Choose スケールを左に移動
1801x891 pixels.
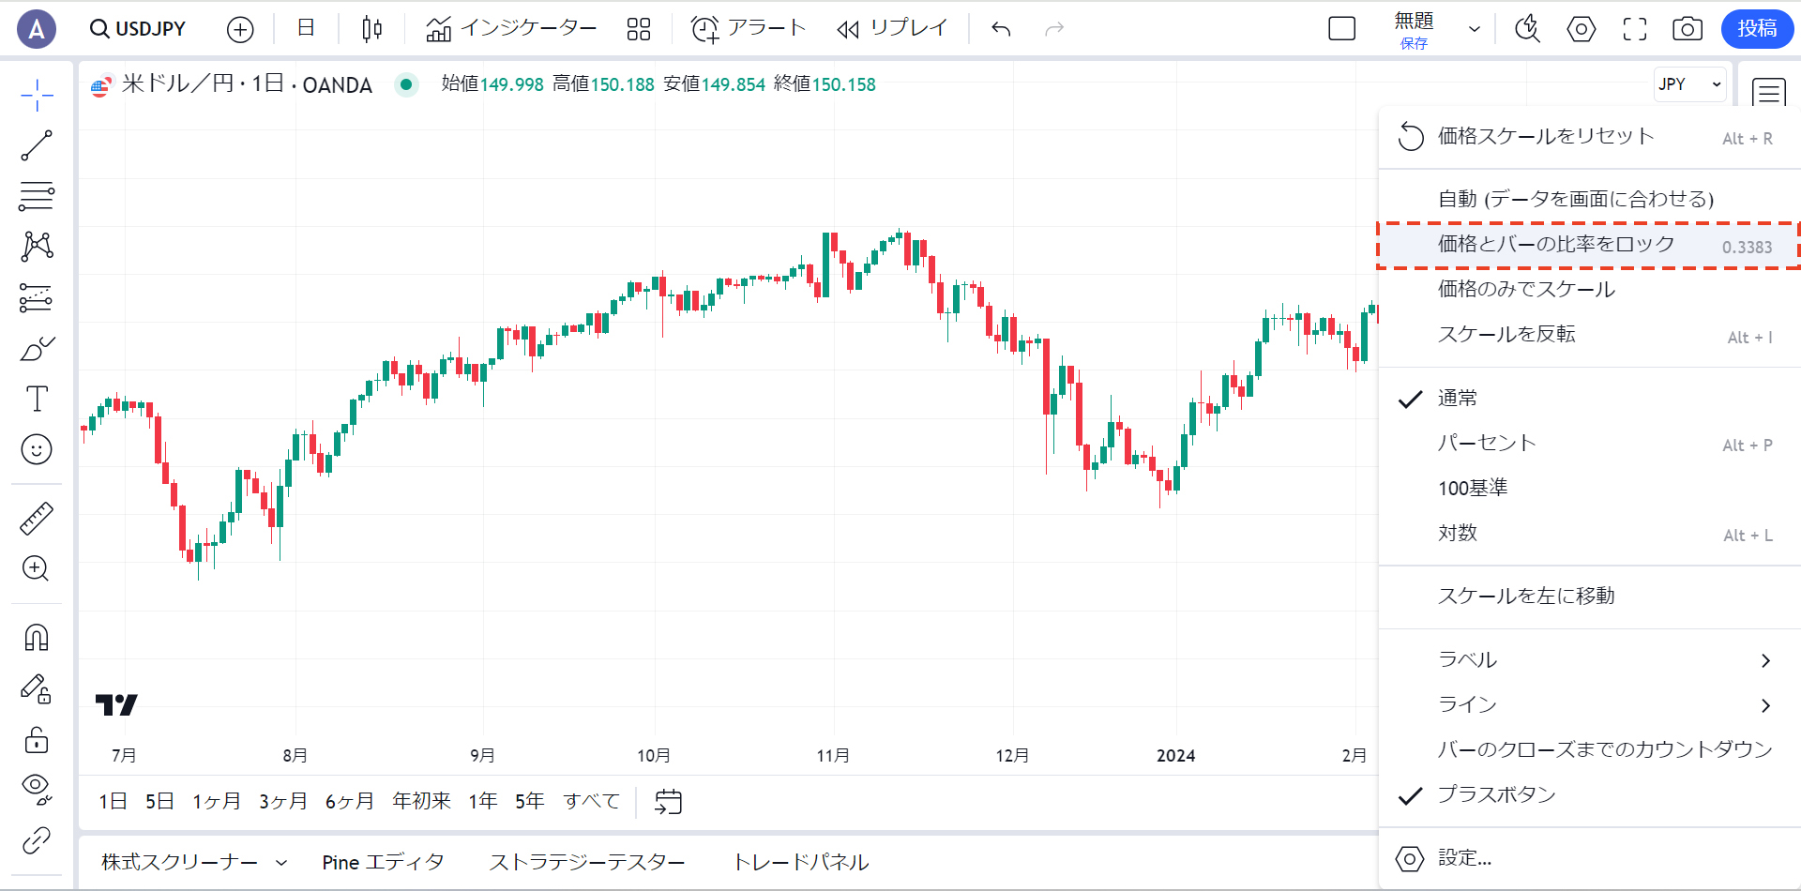click(1590, 597)
